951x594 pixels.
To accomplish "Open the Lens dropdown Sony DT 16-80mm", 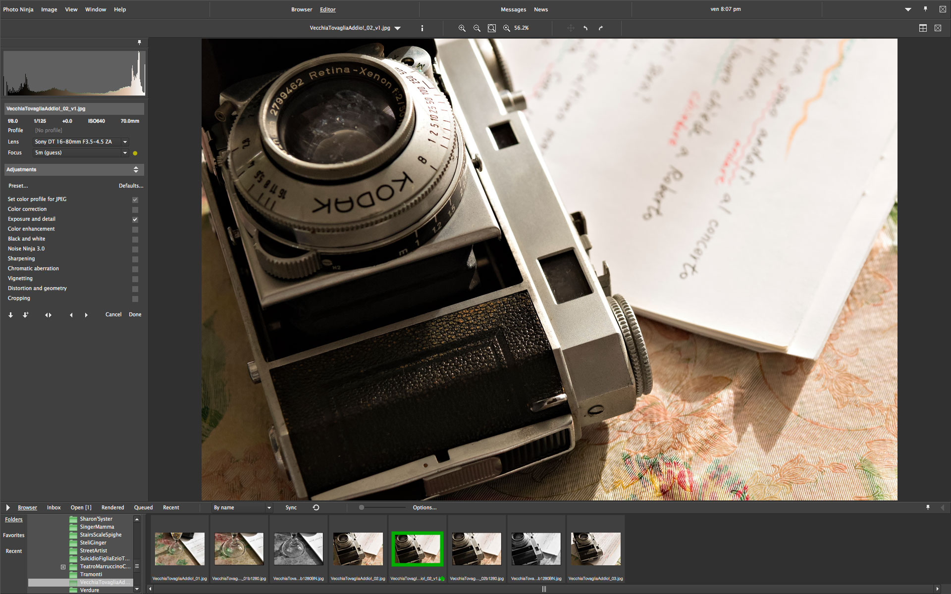I will pyautogui.click(x=81, y=142).
